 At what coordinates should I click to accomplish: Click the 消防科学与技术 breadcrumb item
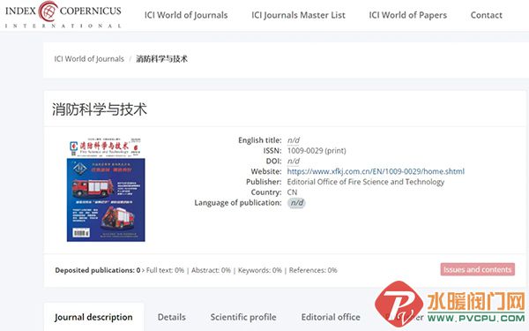161,59
